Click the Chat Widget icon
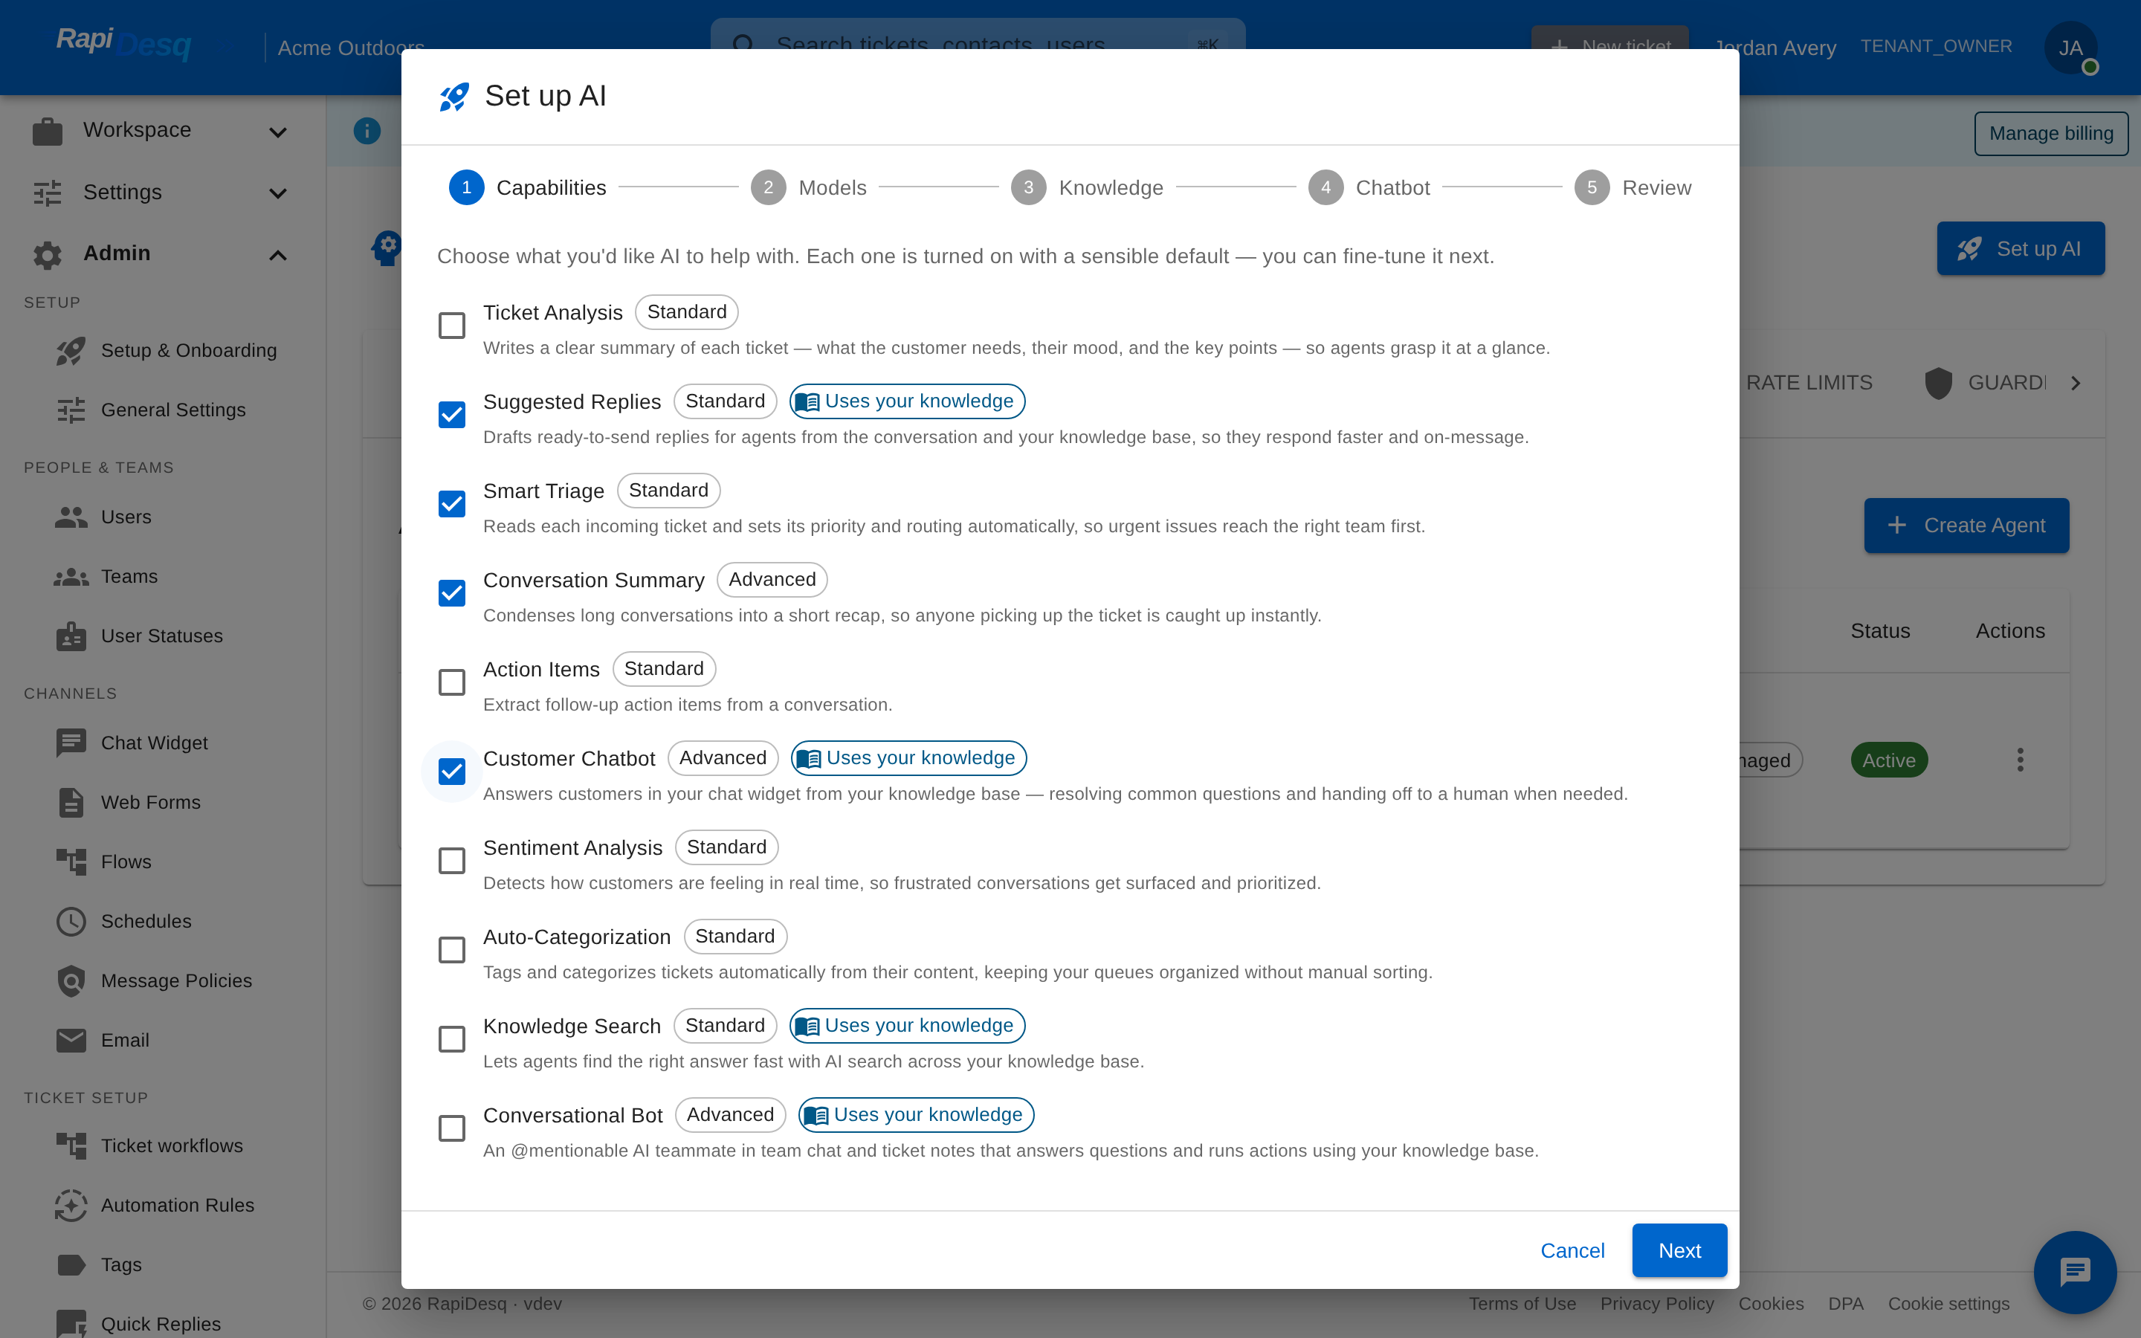Viewport: 2141px width, 1338px height. (71, 743)
